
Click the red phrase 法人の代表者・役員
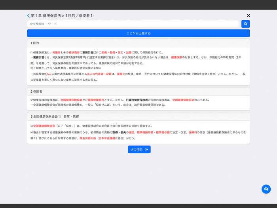pyautogui.click(x=99, y=74)
